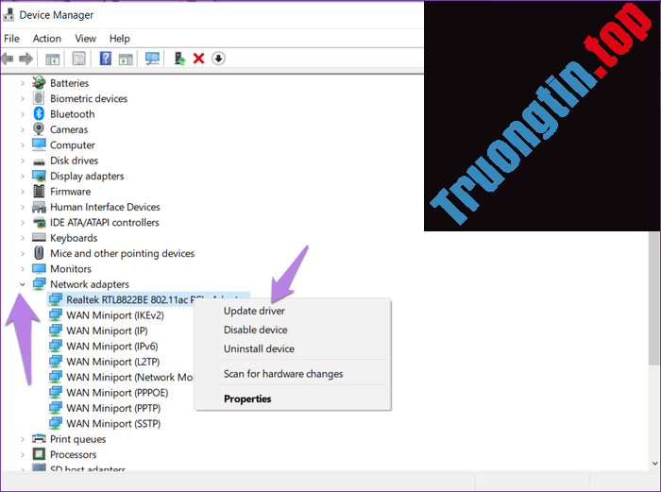This screenshot has height=492, width=661.
Task: Select the Network adapters label
Action: point(90,284)
